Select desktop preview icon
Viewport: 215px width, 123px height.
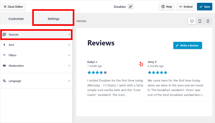(x=192, y=21)
